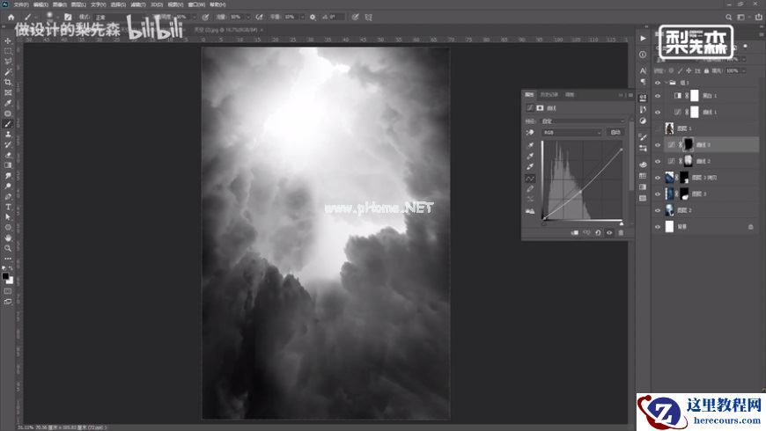Toggle adjustment visibility eye in Properties panel
This screenshot has height=431, width=766.
[x=609, y=233]
